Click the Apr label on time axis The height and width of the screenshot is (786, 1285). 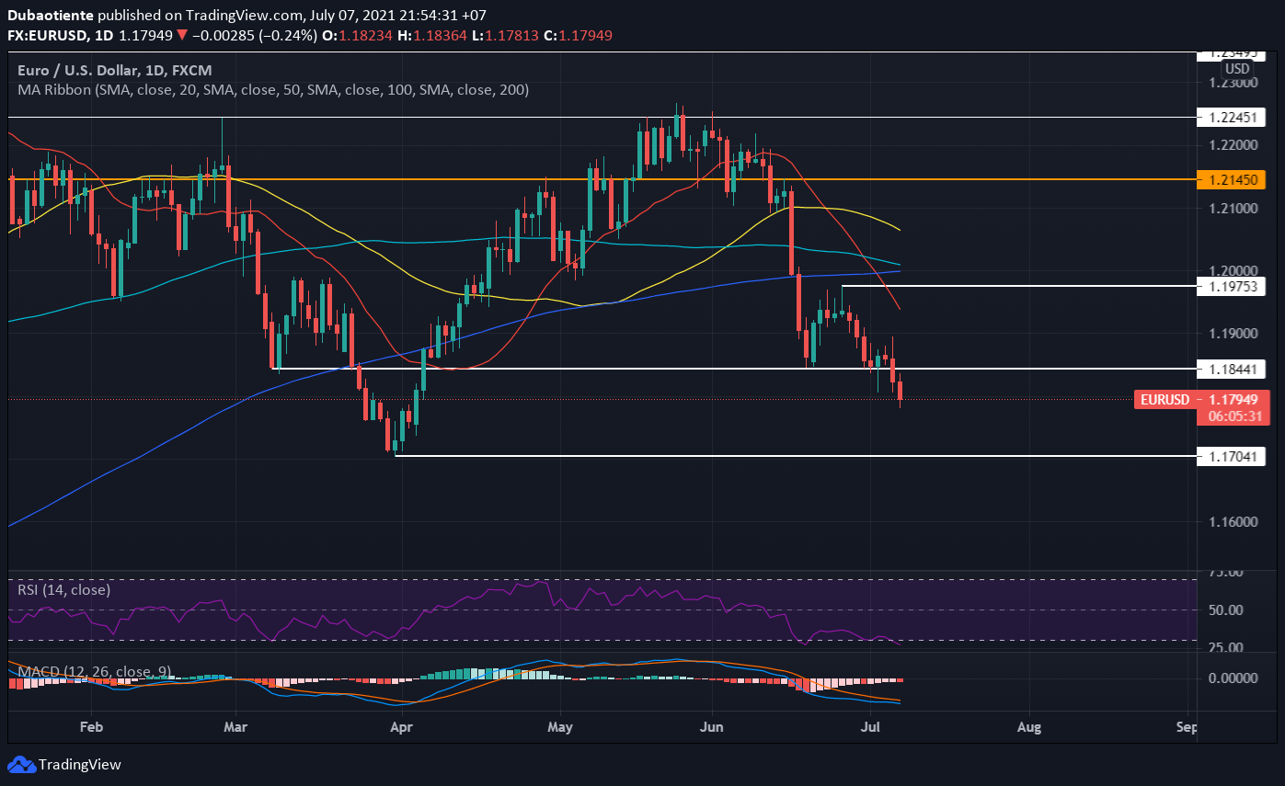click(400, 726)
